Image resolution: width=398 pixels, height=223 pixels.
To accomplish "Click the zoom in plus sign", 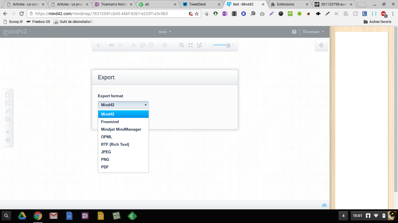I will [233, 45].
